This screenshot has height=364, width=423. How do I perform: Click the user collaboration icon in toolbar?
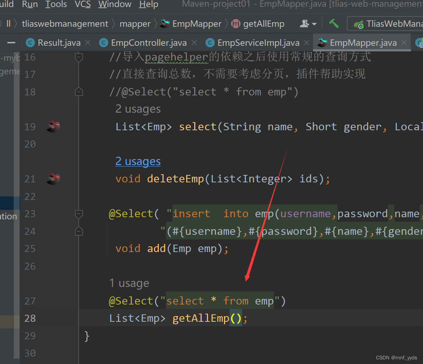(x=304, y=23)
